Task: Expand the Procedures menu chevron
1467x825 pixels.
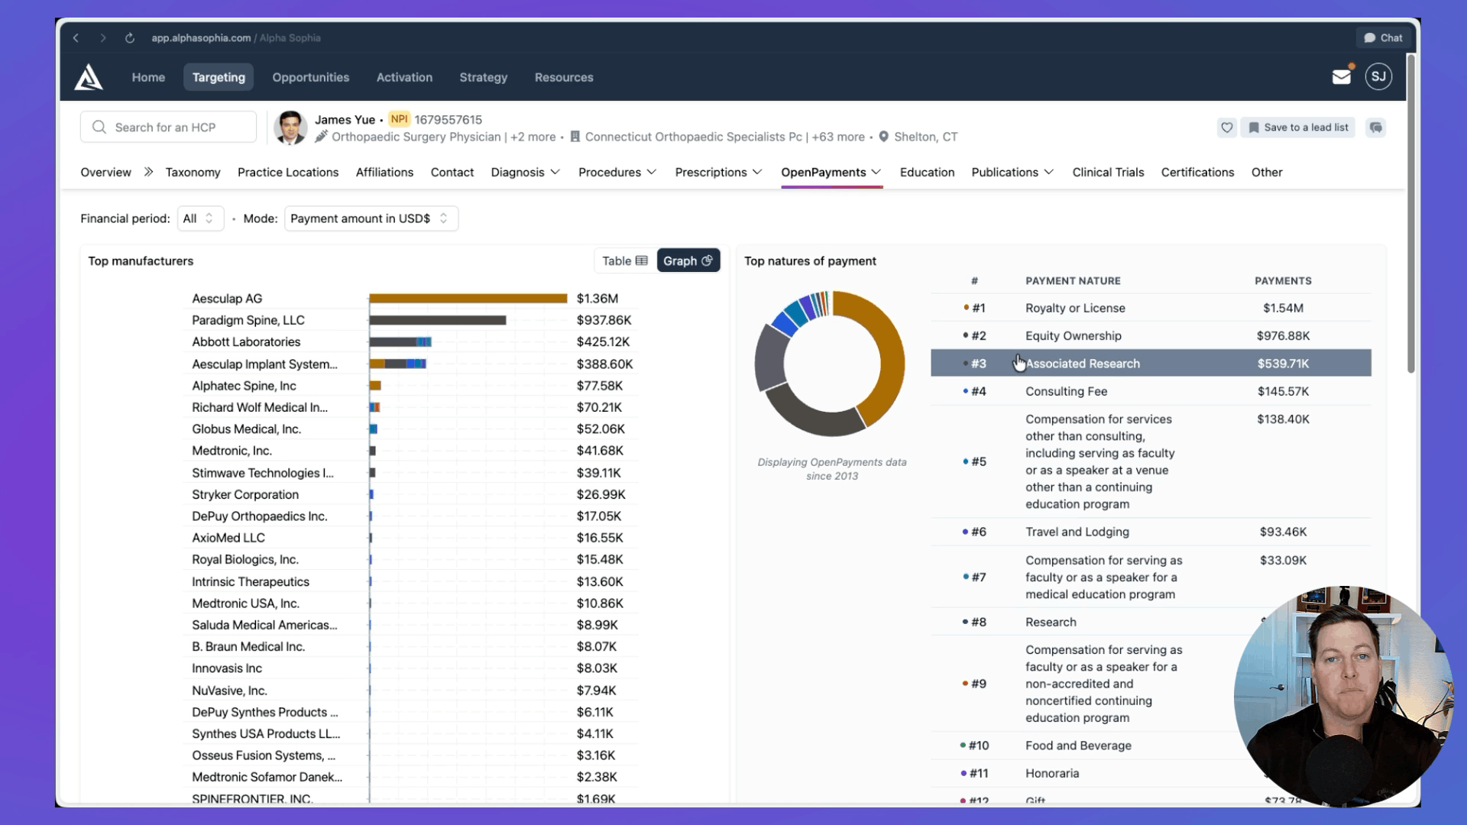Action: (651, 172)
